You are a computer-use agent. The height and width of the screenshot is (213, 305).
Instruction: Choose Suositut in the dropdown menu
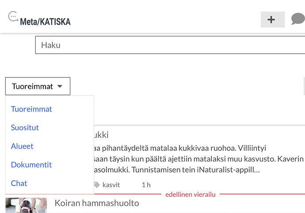click(25, 128)
